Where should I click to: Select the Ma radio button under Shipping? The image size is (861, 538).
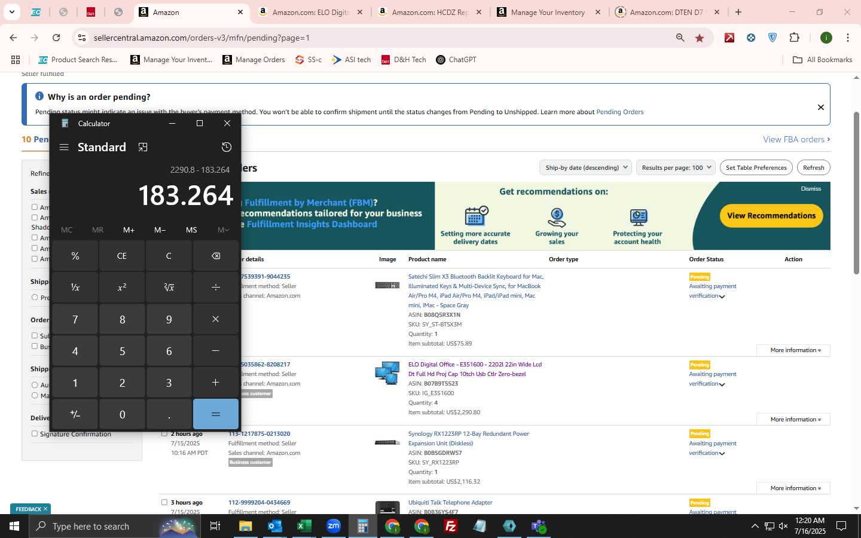click(x=35, y=395)
